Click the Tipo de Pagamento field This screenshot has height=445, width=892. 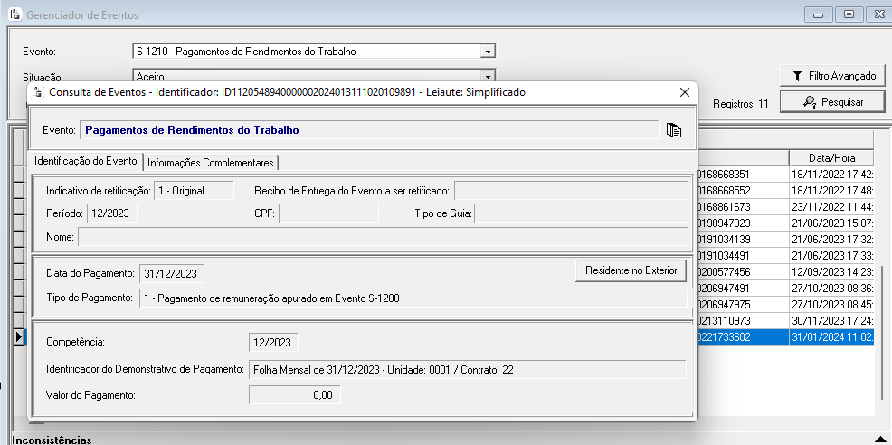click(x=413, y=298)
